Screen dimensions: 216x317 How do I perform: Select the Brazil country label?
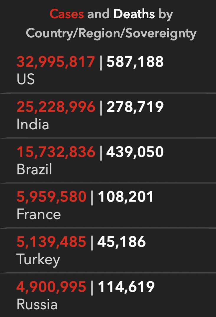[34, 169]
